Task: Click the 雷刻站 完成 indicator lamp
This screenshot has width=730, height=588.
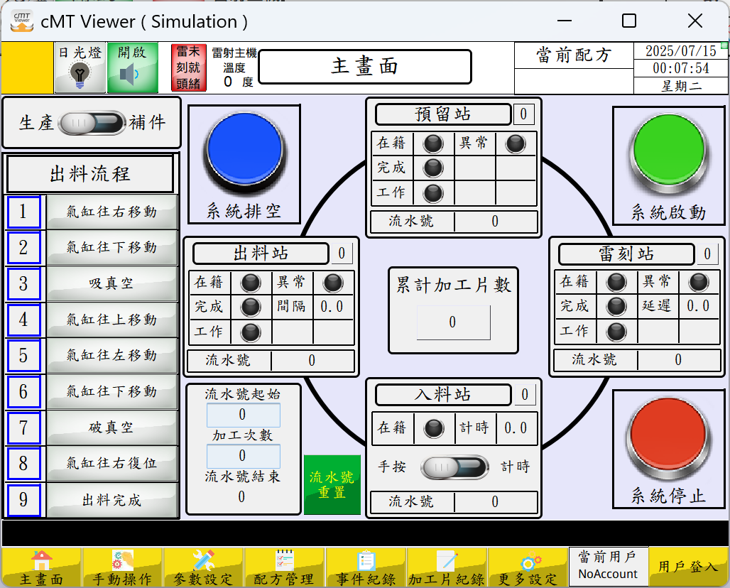Action: click(x=617, y=306)
